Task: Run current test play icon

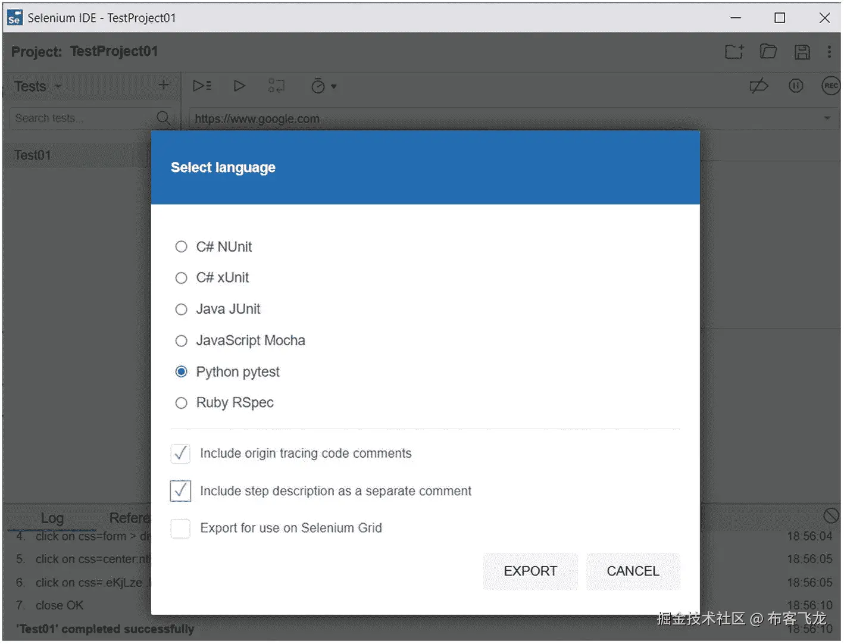Action: (x=239, y=86)
